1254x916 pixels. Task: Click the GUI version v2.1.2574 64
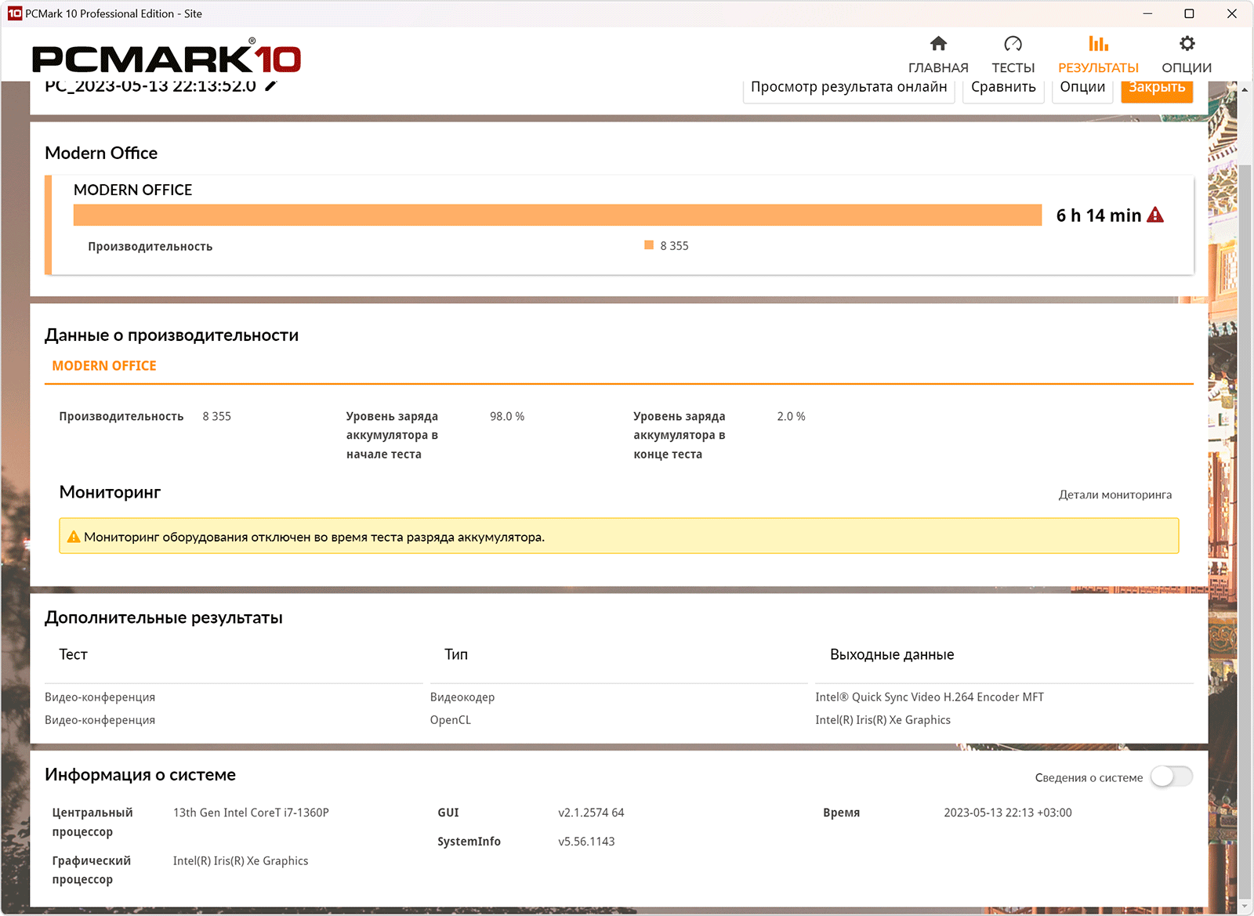[x=591, y=813]
